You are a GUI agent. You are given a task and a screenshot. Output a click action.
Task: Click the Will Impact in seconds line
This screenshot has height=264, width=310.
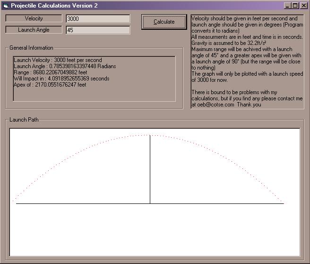point(61,79)
